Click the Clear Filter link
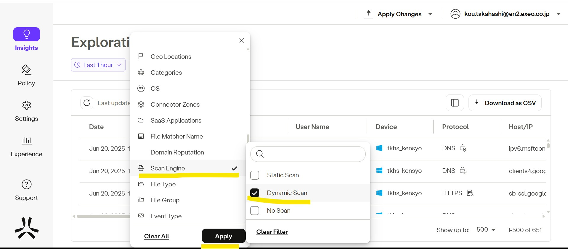This screenshot has width=568, height=249. [272, 232]
